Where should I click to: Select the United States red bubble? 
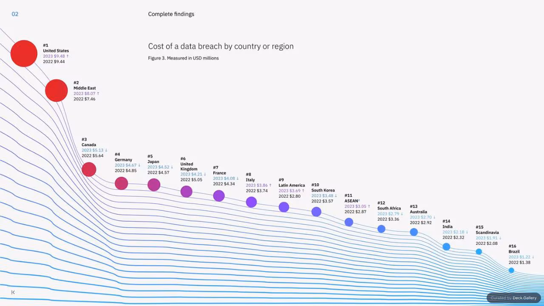pyautogui.click(x=24, y=54)
